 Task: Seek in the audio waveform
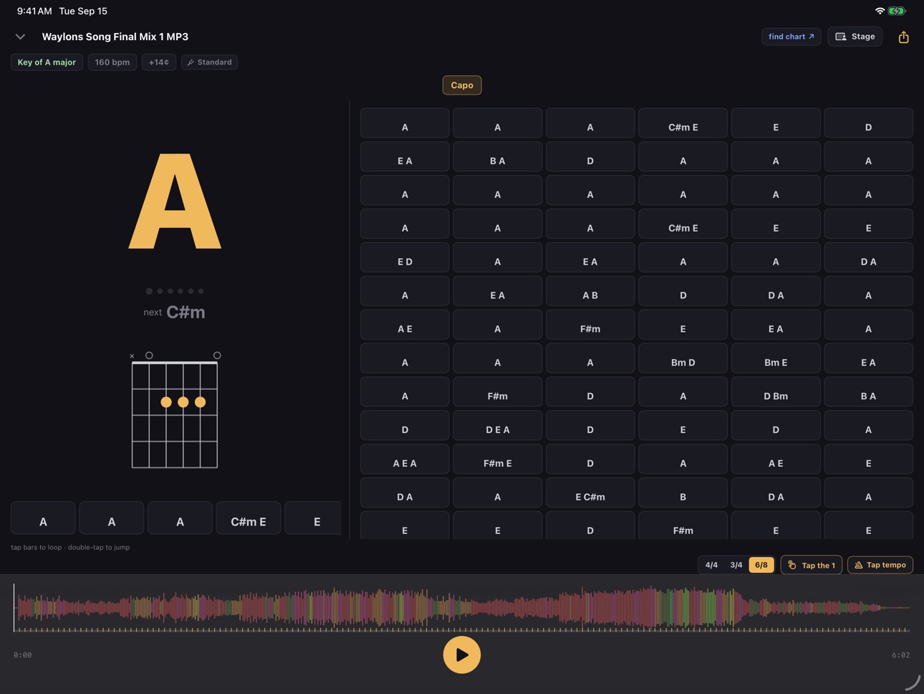click(462, 608)
